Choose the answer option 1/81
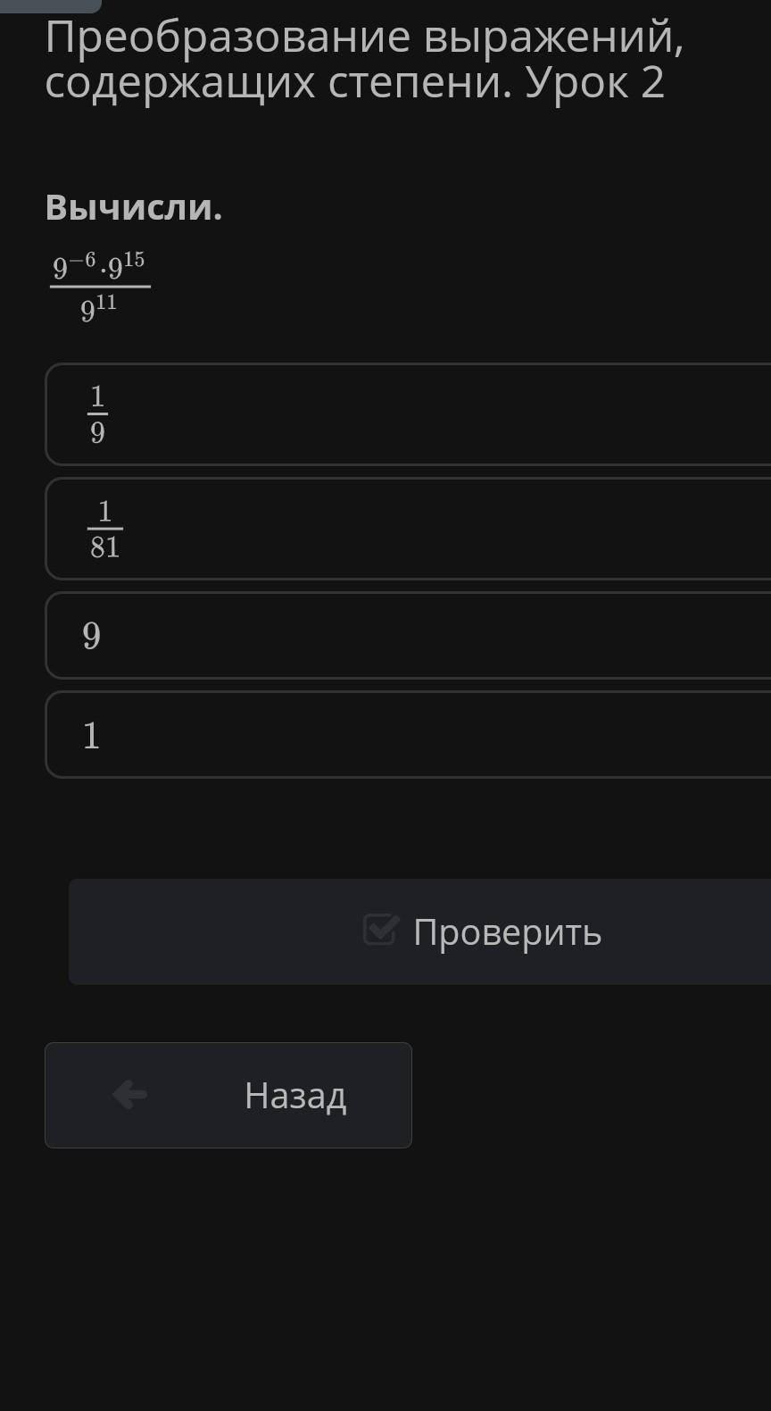Screen dimensions: 771x1411 (x=408, y=529)
